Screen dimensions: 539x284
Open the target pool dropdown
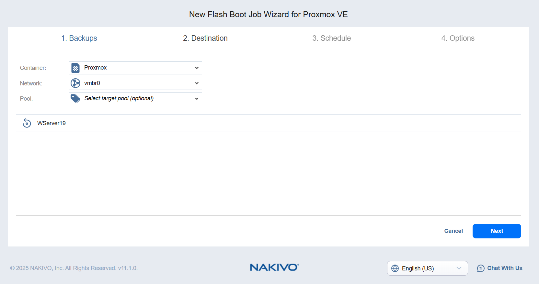pyautogui.click(x=197, y=99)
